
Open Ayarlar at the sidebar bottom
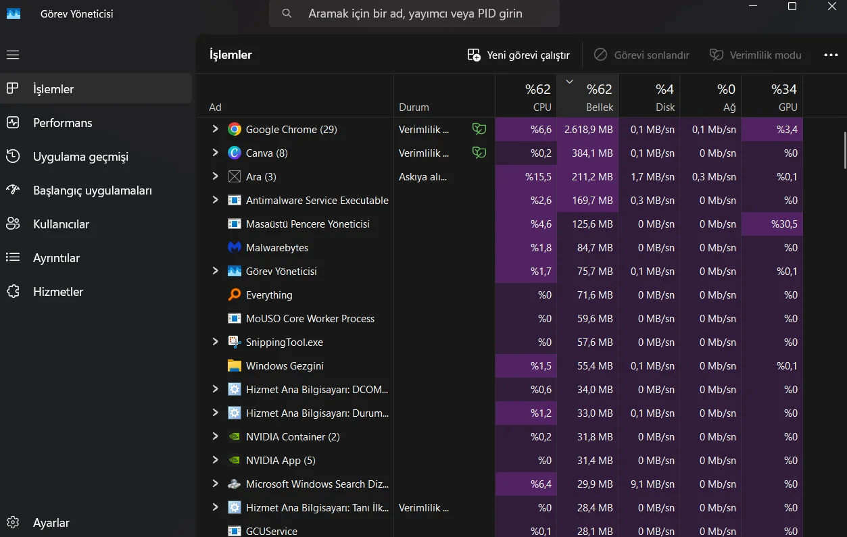tap(51, 523)
